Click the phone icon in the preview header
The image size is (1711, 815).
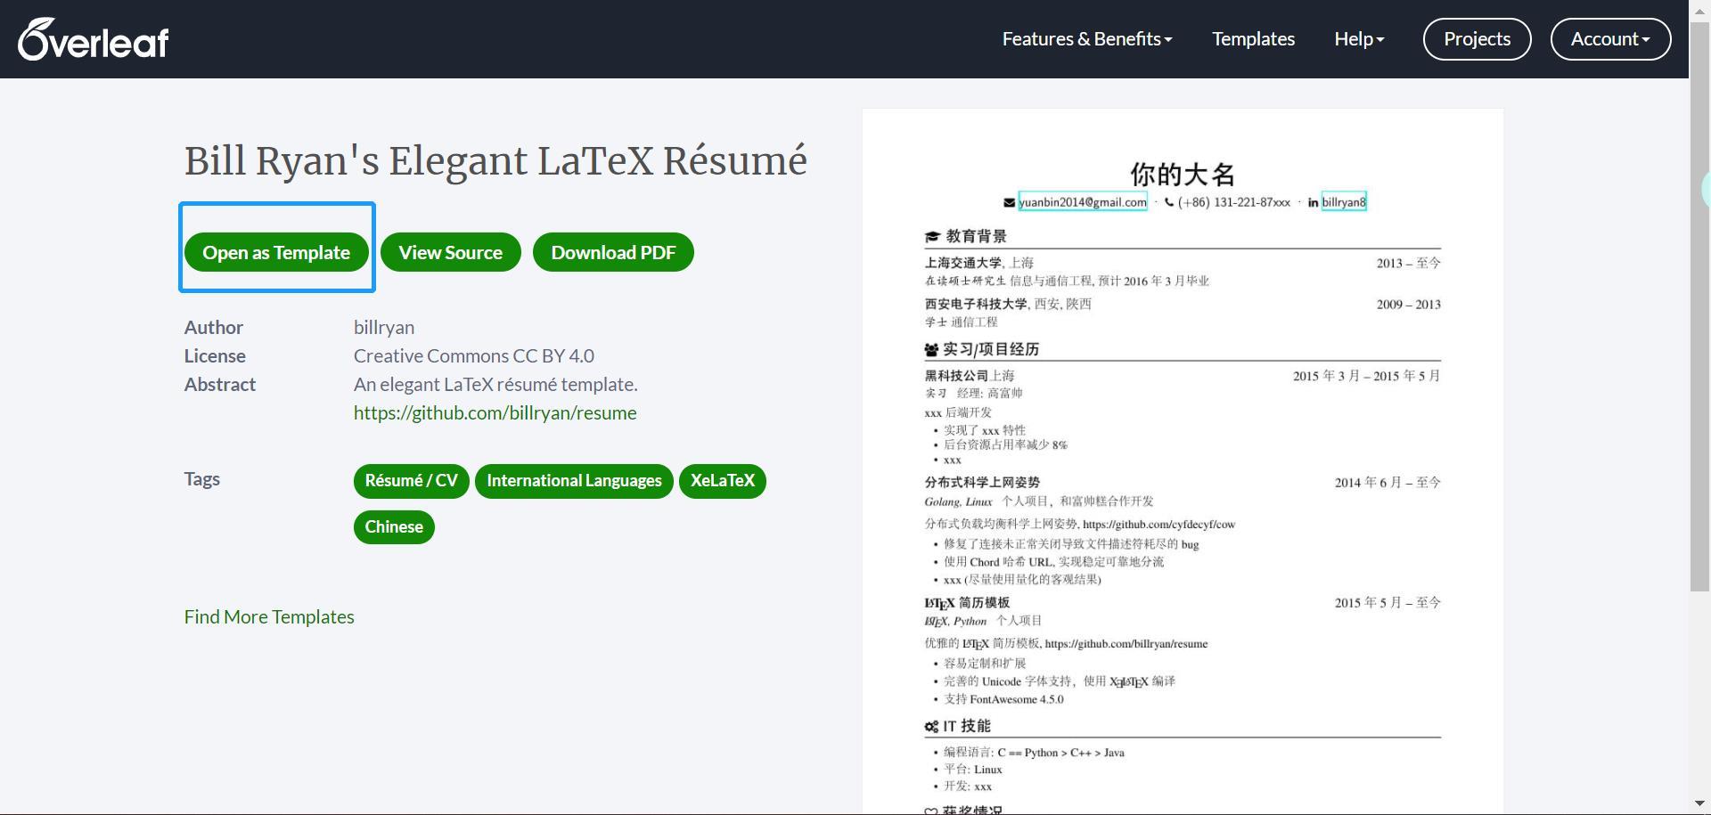(x=1168, y=202)
